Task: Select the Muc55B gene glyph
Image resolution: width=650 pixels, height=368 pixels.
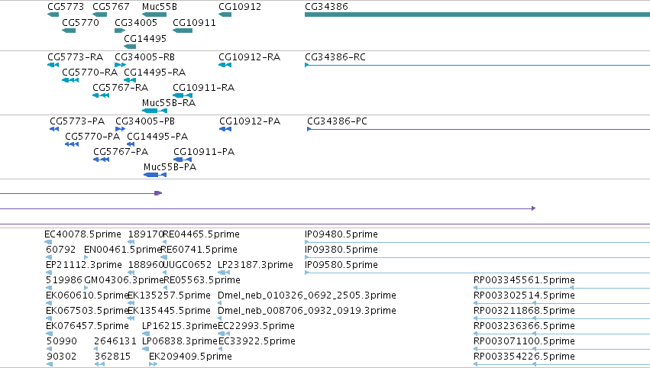Action: [x=154, y=15]
